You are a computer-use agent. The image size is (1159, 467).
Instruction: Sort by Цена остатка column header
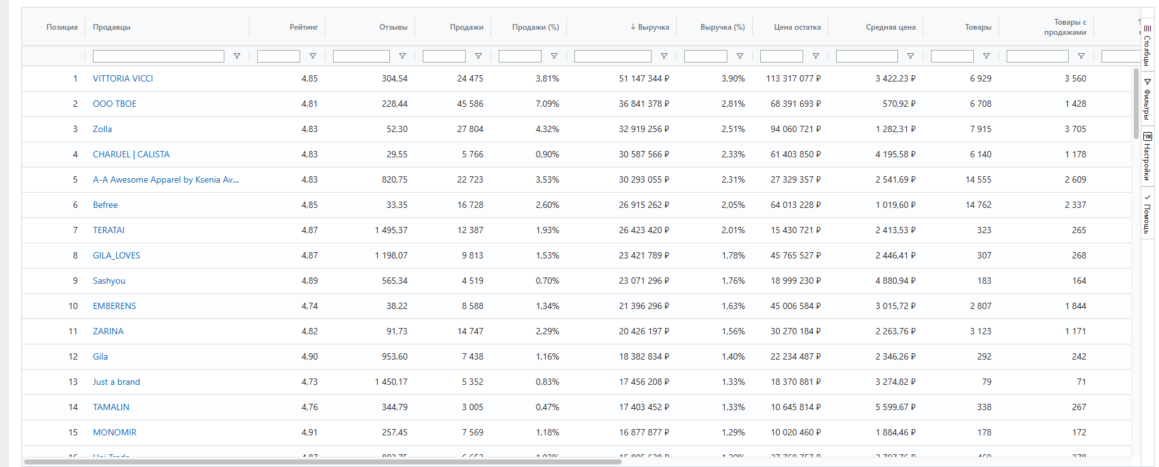(798, 27)
